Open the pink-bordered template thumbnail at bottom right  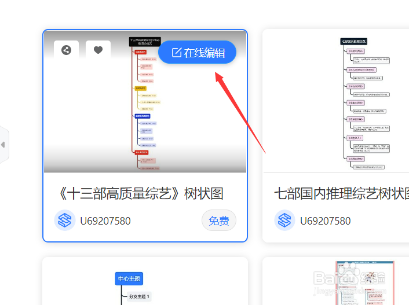tap(365, 283)
